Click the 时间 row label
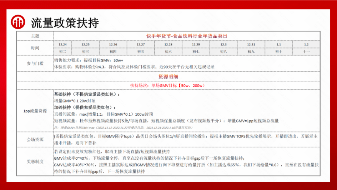This screenshot has width=337, height=190. click(x=35, y=48)
